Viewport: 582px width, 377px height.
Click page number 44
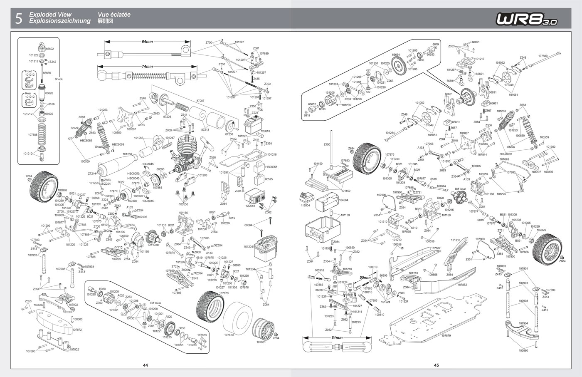145,365
